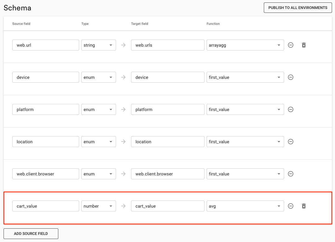The width and height of the screenshot is (335, 242).
Task: Click the Add Source Field button
Action: (x=31, y=234)
